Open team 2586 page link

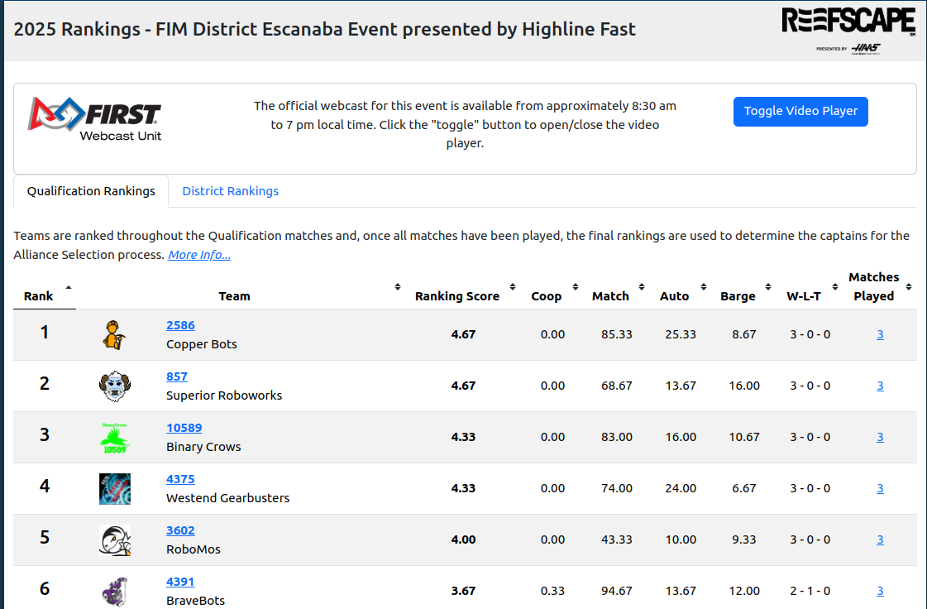(x=180, y=325)
